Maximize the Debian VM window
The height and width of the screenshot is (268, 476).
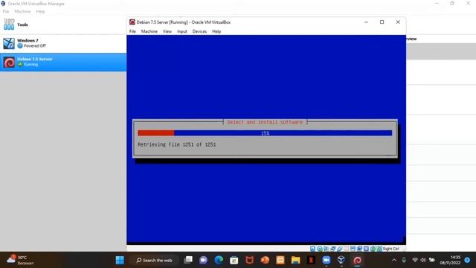pyautogui.click(x=382, y=22)
